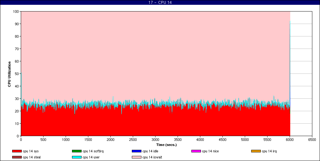Viewport: 320px width, 161px height.
Task: Click the 'CPU Utilization' axis title
Action: (9, 74)
